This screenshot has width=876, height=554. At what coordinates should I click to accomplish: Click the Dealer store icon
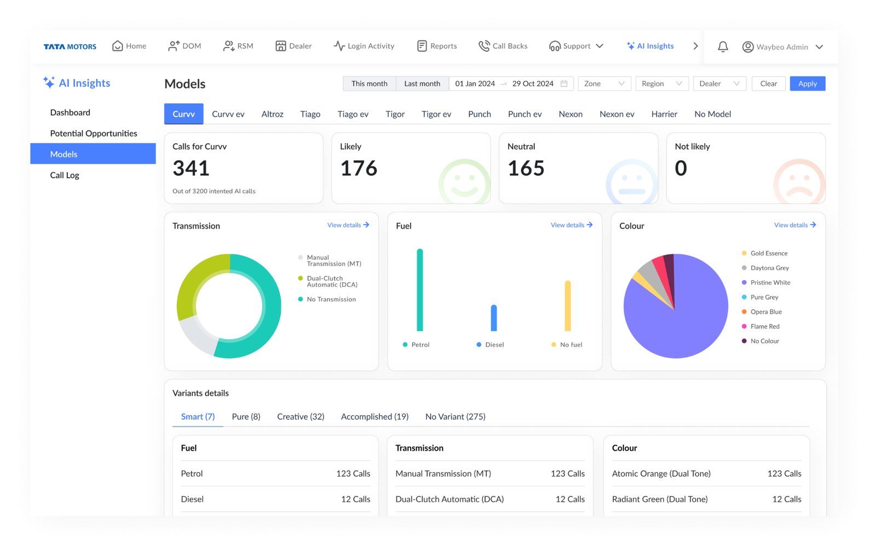[280, 46]
